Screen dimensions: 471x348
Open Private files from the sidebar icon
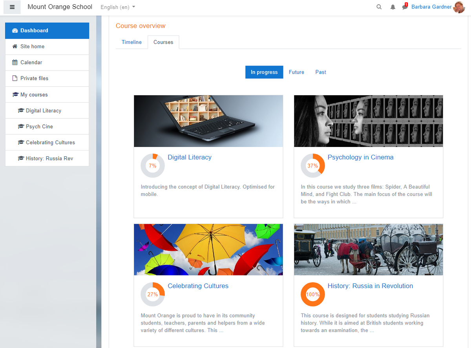click(x=15, y=78)
